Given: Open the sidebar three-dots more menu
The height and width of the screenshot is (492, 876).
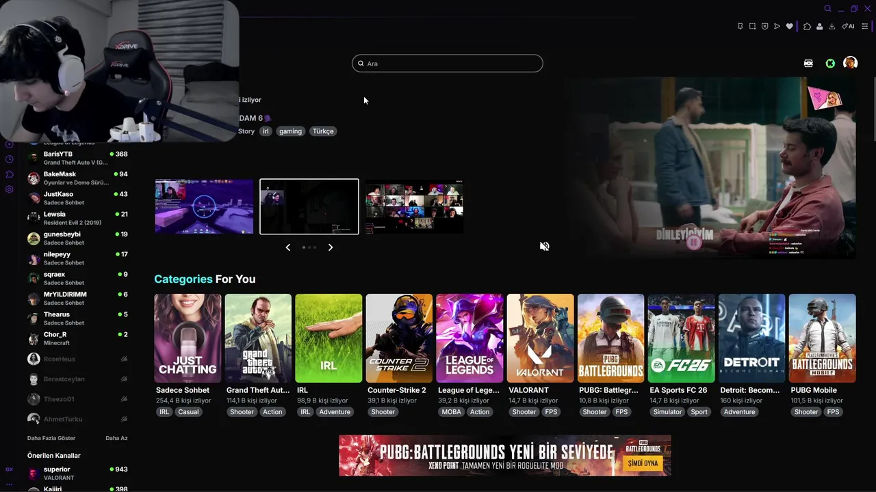Looking at the screenshot, I should [10, 484].
